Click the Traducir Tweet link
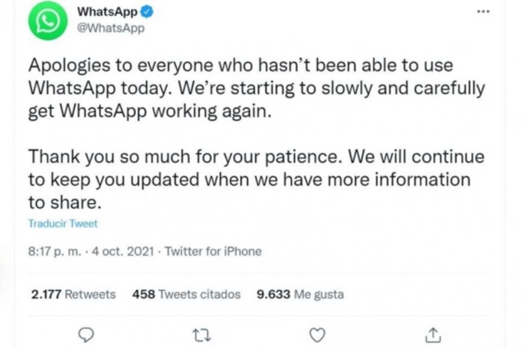 click(63, 223)
